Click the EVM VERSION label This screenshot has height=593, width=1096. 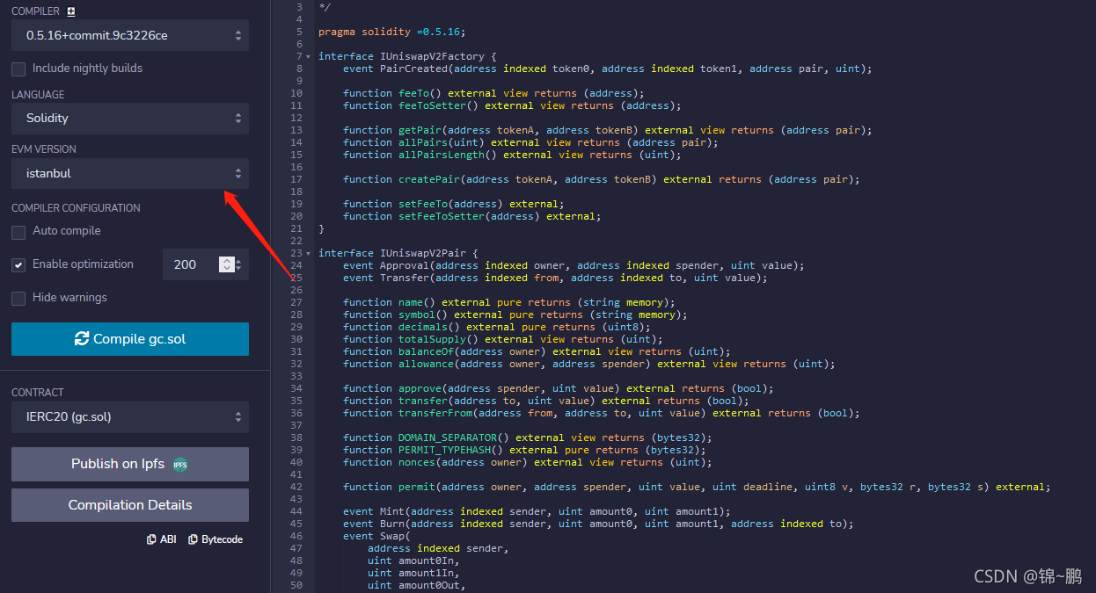pyautogui.click(x=44, y=149)
